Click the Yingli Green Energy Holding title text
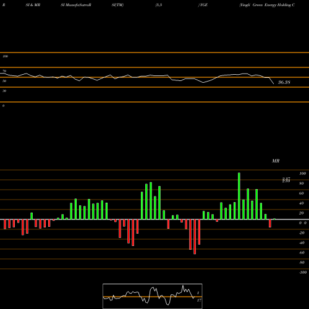Screen dimensions: 309x309 coord(267,5)
